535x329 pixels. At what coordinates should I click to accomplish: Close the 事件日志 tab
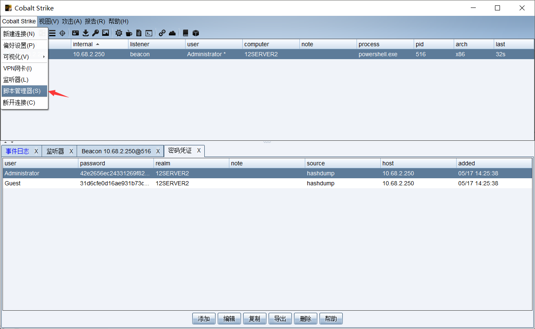[x=36, y=151]
